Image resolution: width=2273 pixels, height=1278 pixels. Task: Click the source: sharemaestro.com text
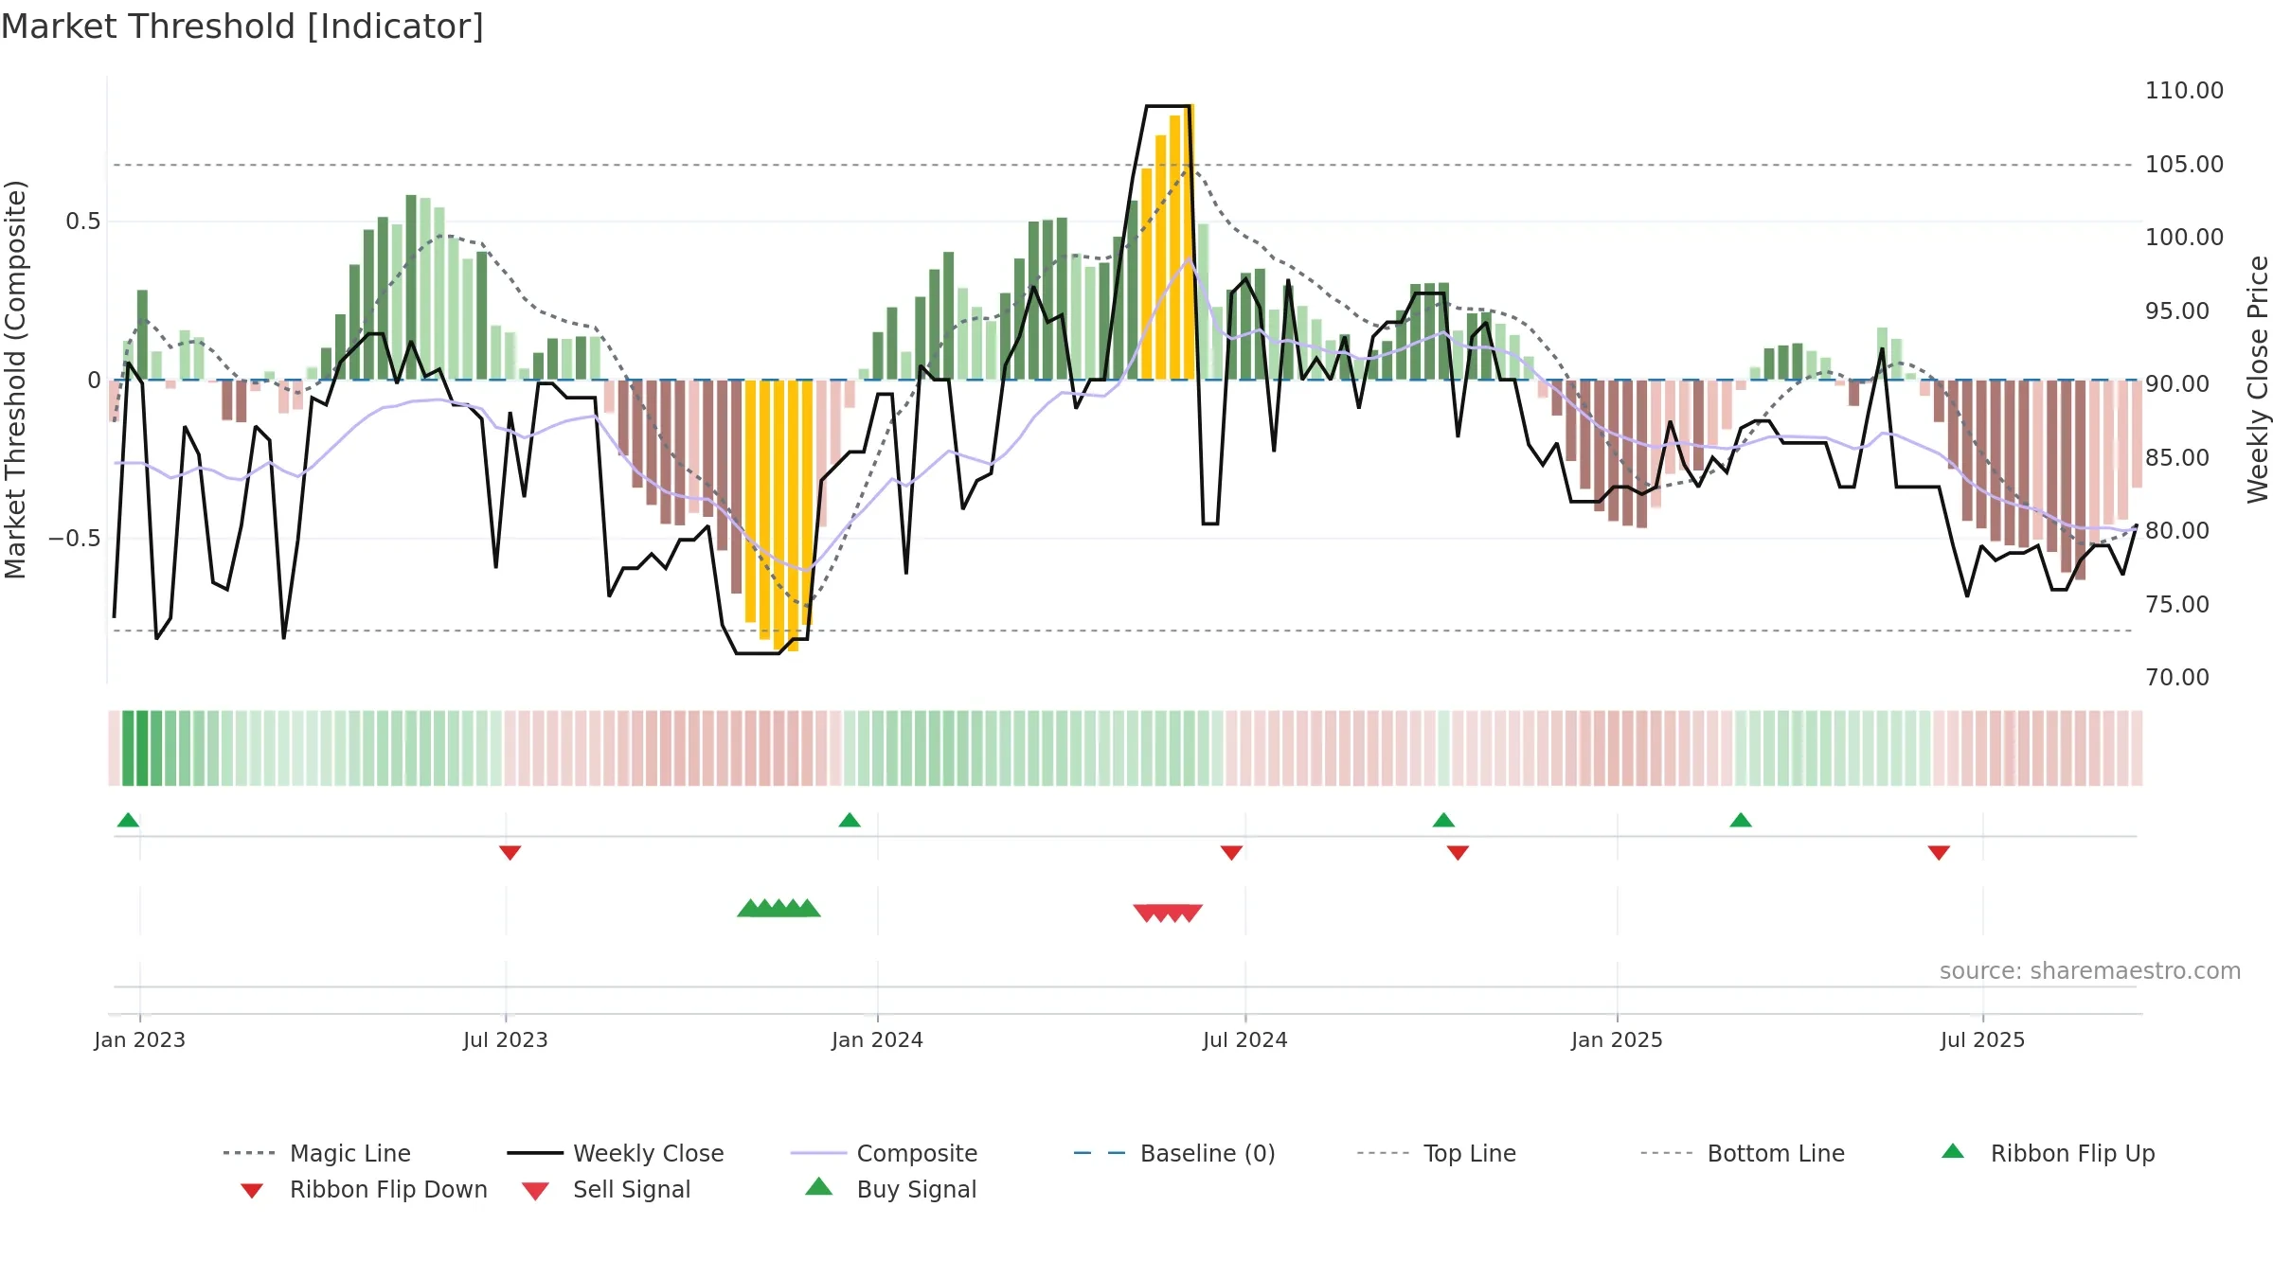point(2090,971)
